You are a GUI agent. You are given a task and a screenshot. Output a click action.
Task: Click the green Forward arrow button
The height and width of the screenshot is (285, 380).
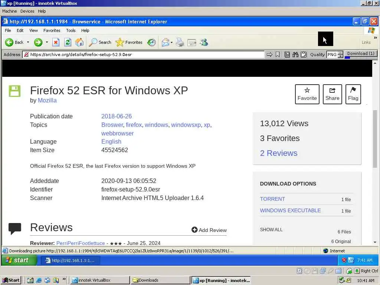click(x=38, y=42)
